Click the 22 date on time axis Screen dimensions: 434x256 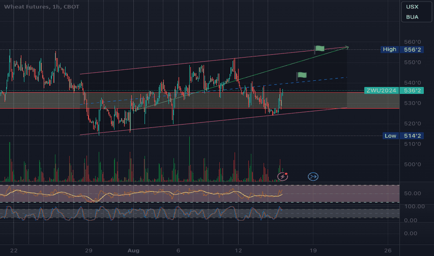pos(14,250)
